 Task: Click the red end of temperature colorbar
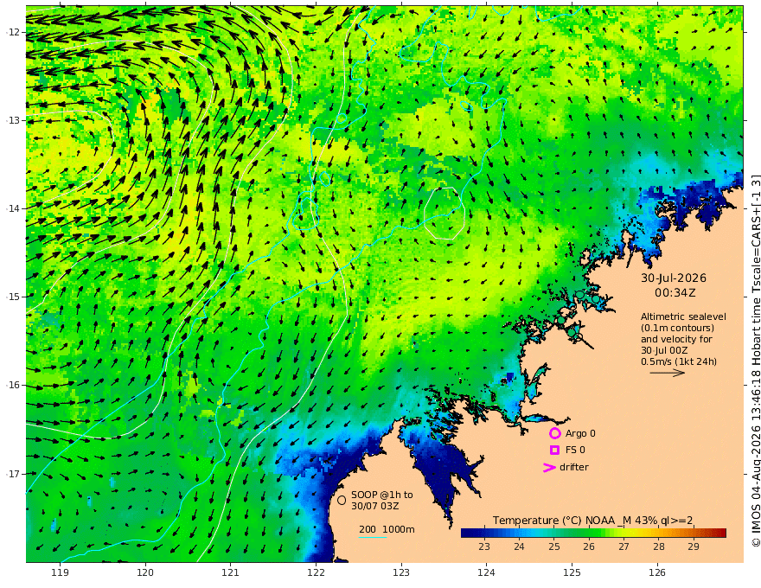coord(721,533)
